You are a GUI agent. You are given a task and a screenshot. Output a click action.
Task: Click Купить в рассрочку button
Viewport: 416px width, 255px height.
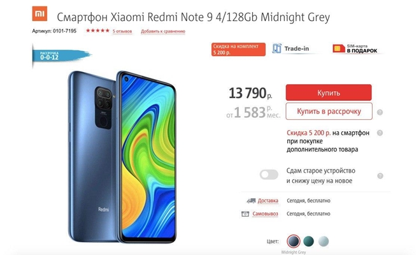pyautogui.click(x=329, y=112)
